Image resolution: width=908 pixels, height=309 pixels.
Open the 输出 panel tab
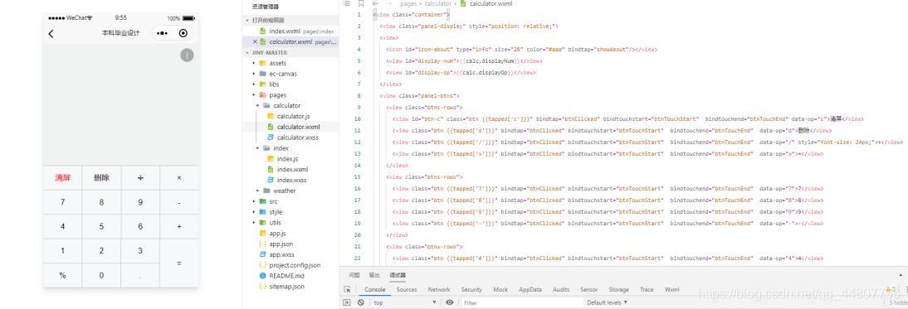point(374,276)
